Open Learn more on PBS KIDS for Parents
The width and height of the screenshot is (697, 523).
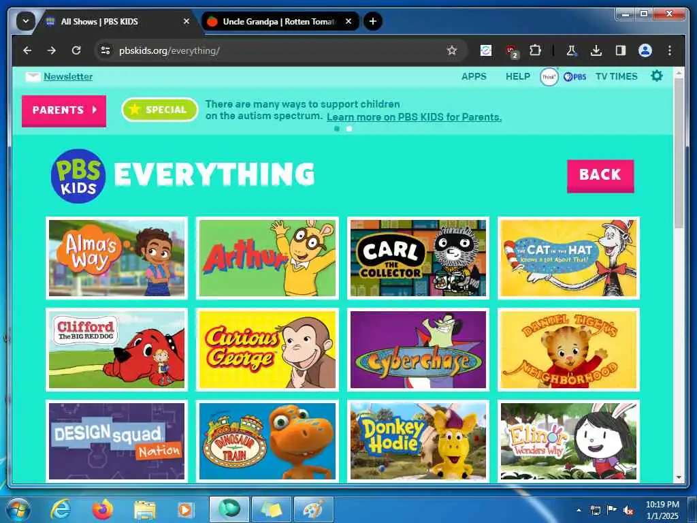click(414, 117)
